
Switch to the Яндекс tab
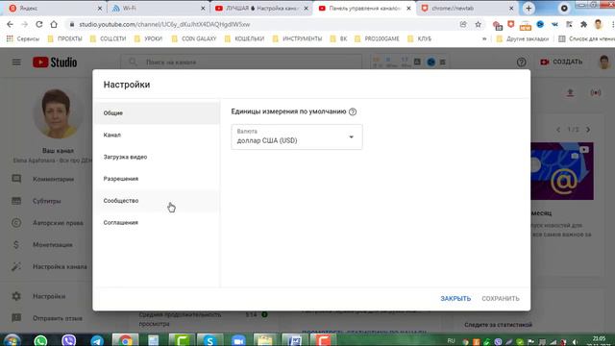click(55, 9)
